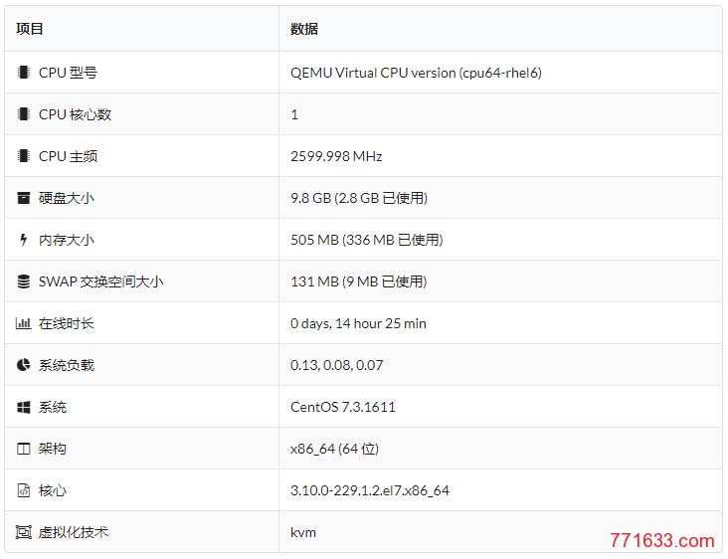Click the 0 days, 14 hour 25 min value
Screen dimensions: 728x559
[x=358, y=323]
